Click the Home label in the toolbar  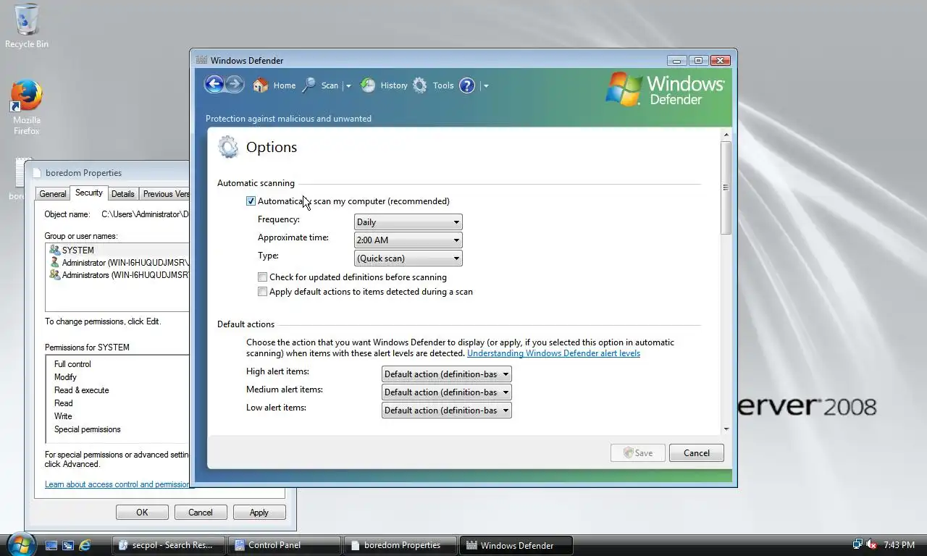[284, 85]
